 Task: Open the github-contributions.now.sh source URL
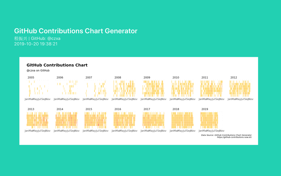tap(234, 137)
